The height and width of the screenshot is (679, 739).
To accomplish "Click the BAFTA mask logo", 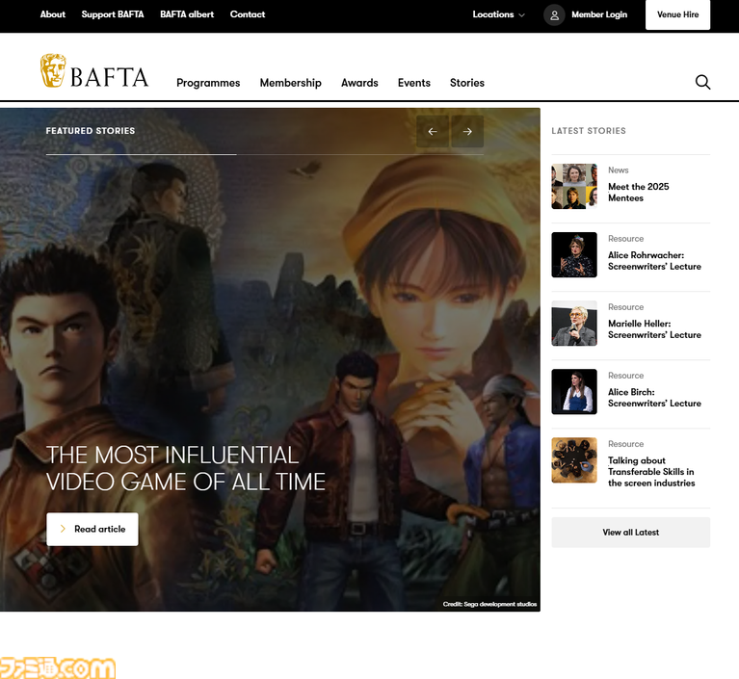I will point(53,70).
